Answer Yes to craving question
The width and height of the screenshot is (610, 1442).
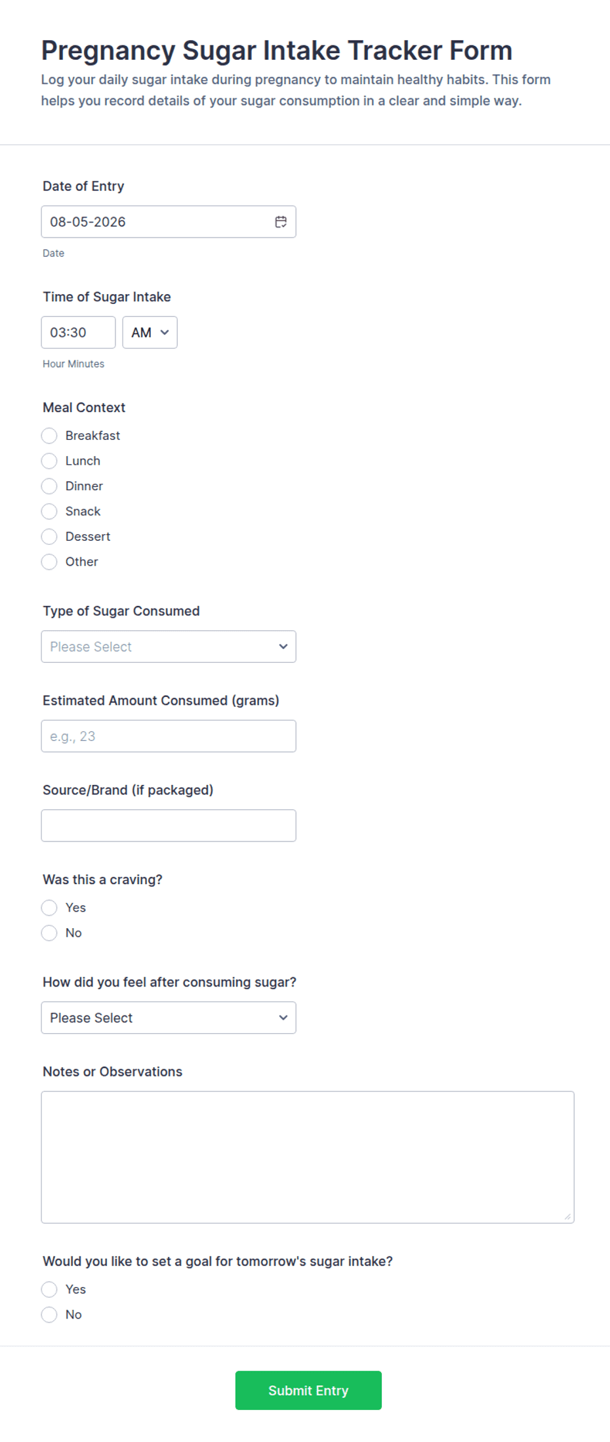click(49, 908)
